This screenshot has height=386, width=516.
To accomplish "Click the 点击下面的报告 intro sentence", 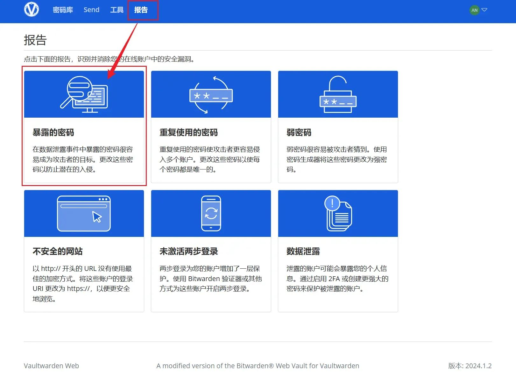I will [109, 59].
